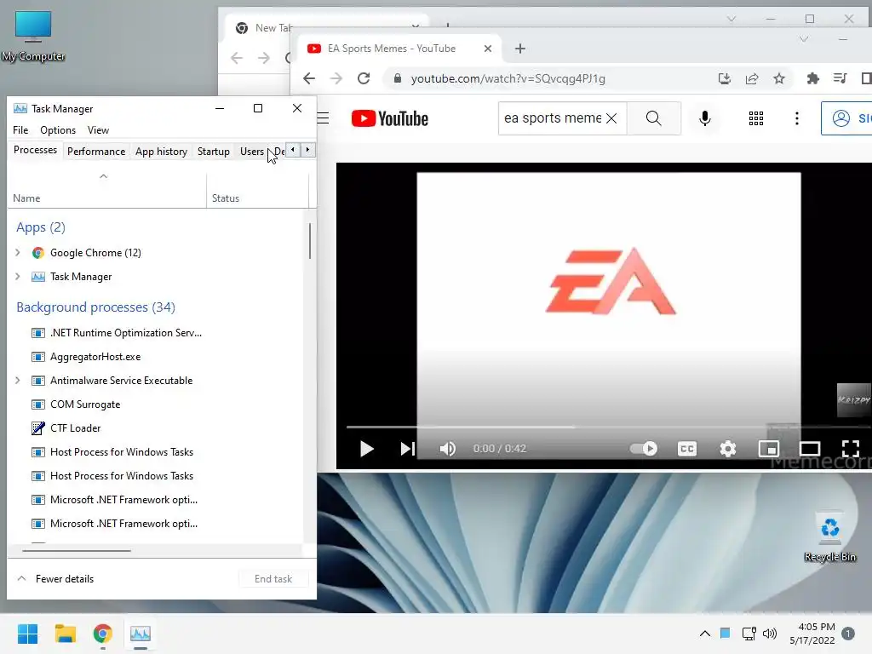Click the forward arrow in YouTube window
The height and width of the screenshot is (654, 872).
pyautogui.click(x=336, y=78)
